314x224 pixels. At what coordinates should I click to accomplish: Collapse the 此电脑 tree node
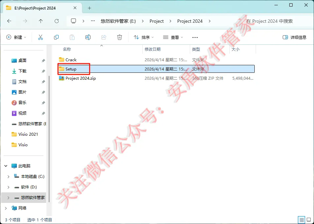click(6, 166)
